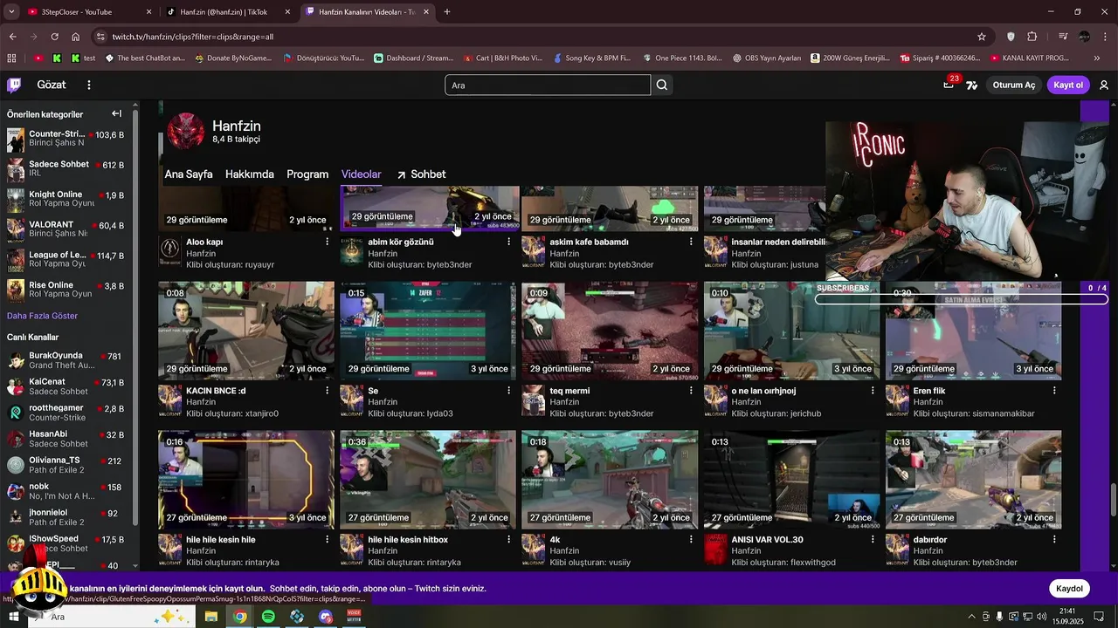
Task: Go to the Twitch home logo
Action: point(14,85)
